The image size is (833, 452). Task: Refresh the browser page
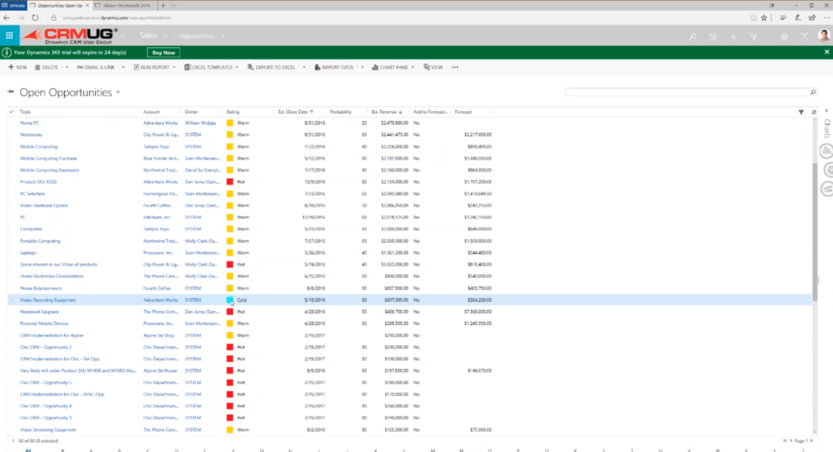tap(35, 18)
